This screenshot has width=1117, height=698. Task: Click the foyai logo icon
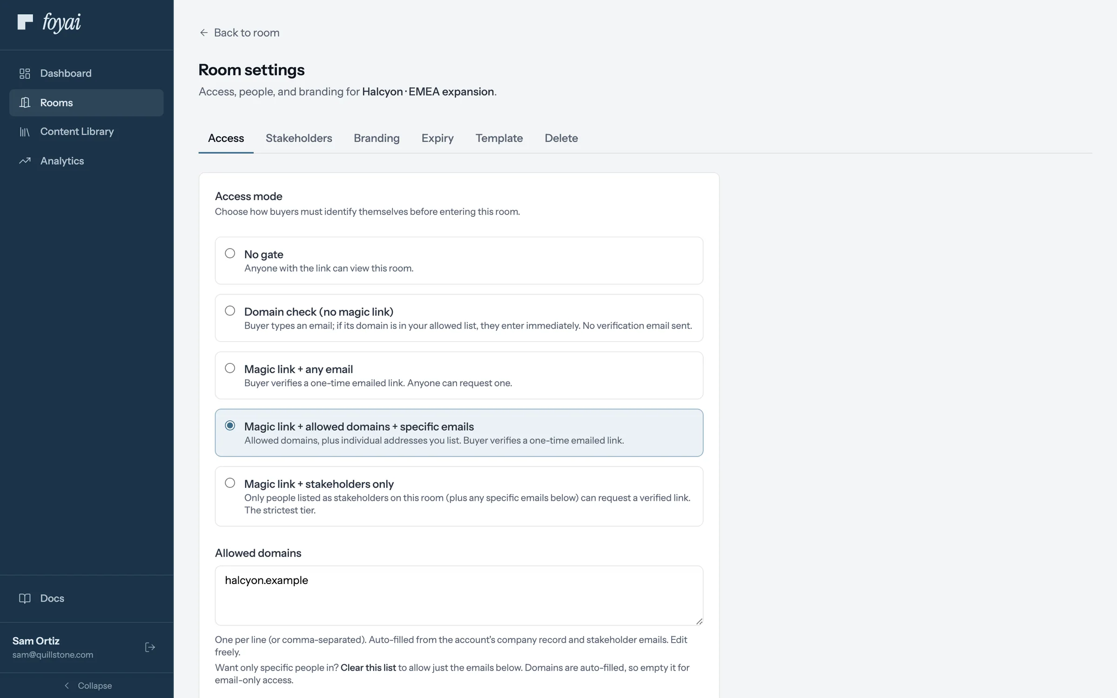25,22
